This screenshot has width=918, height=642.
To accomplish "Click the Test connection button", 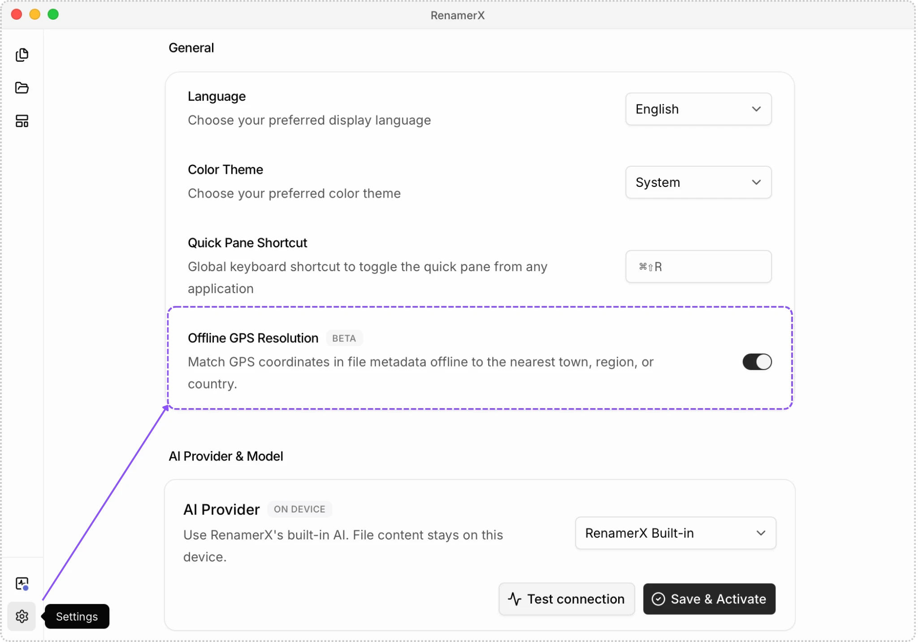I will click(x=567, y=599).
